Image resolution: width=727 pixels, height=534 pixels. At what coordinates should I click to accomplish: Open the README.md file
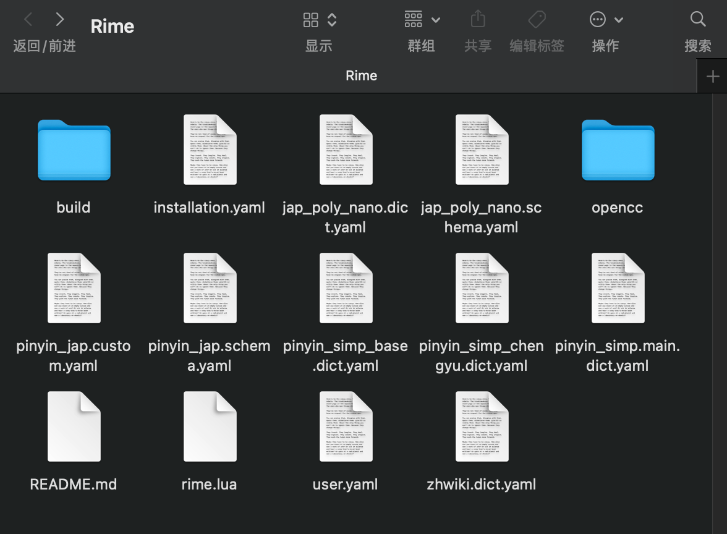point(74,426)
